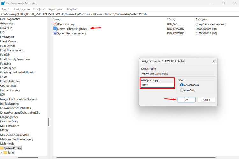Click the values pane horizontal scrollbar
The width and height of the screenshot is (239, 159).
point(136,157)
